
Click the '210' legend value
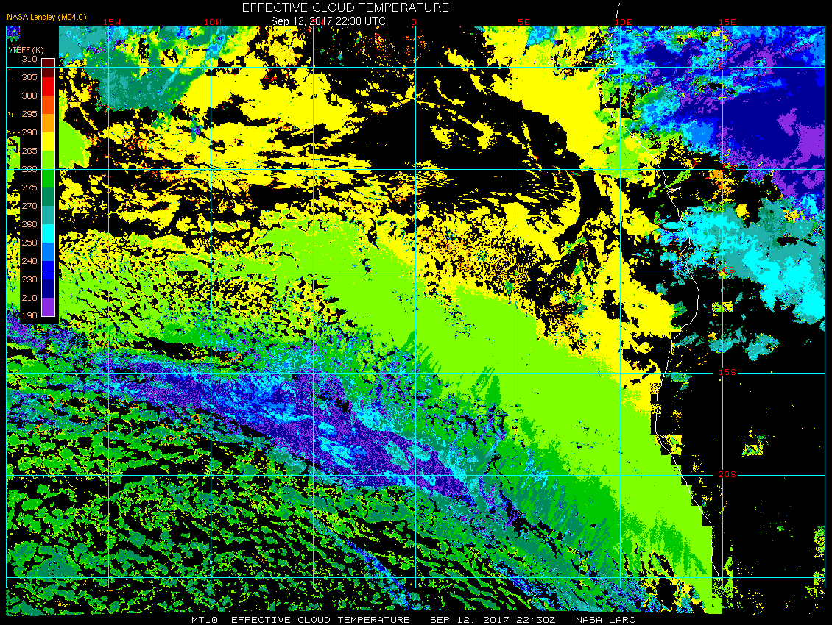pos(29,297)
